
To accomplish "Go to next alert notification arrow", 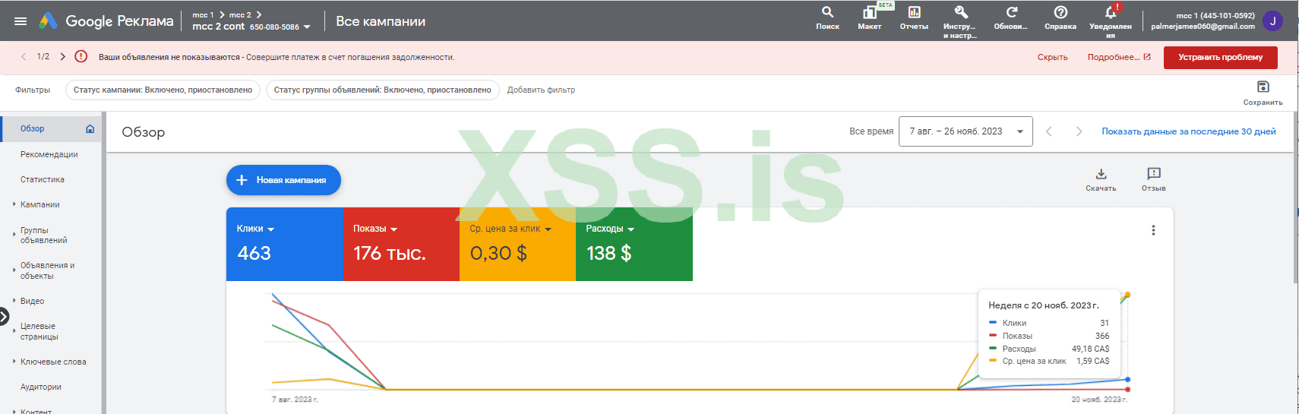I will [62, 56].
